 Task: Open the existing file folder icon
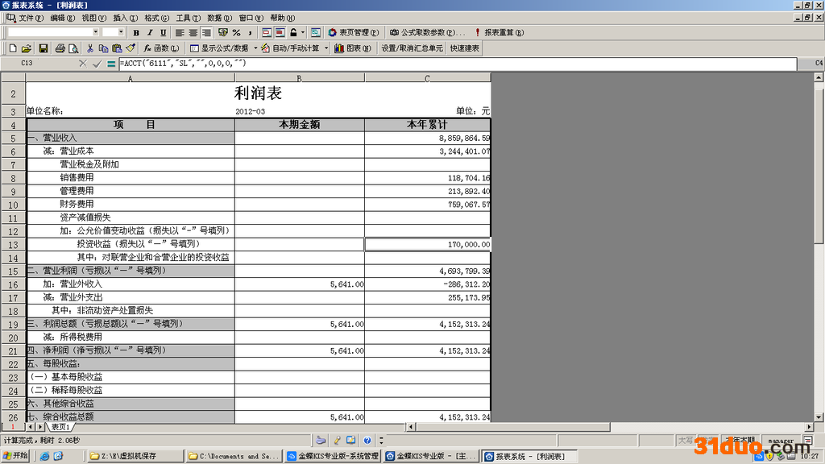pyautogui.click(x=26, y=48)
